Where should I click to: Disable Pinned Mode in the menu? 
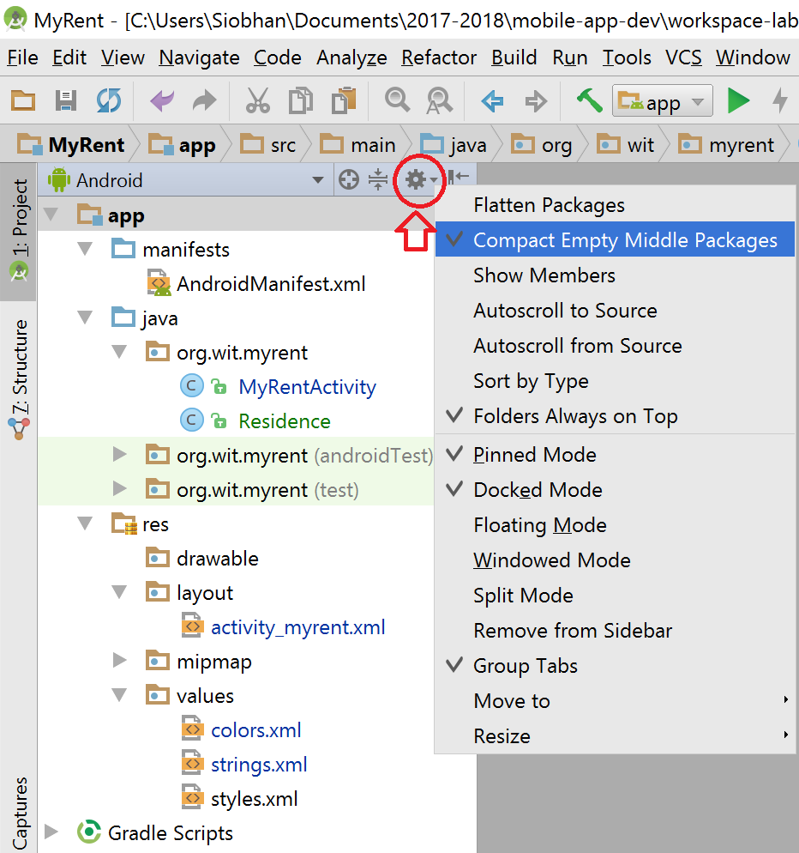point(535,454)
